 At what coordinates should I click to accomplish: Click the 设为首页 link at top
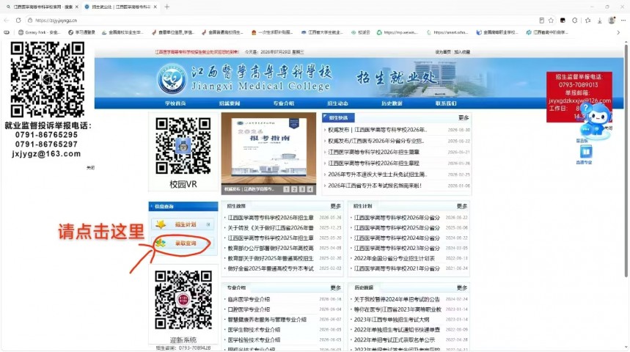[x=443, y=52]
